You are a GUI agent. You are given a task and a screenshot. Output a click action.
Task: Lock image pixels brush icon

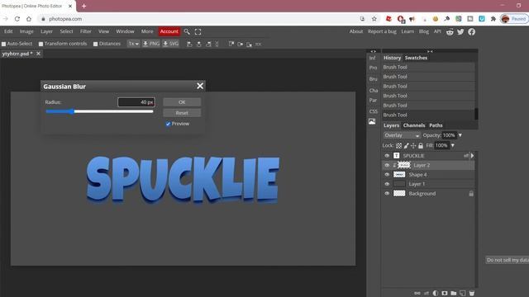click(406, 145)
